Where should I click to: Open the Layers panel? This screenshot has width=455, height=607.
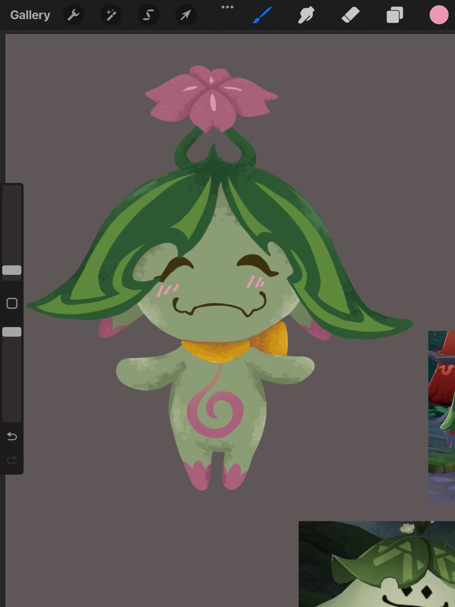pyautogui.click(x=395, y=15)
